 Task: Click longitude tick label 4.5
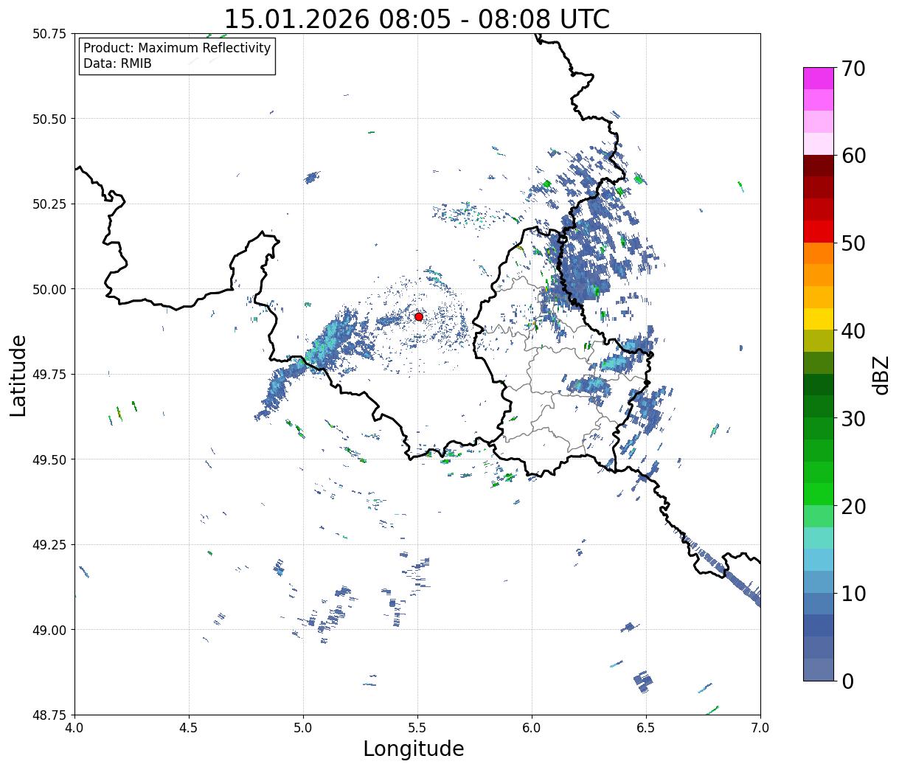click(x=189, y=727)
